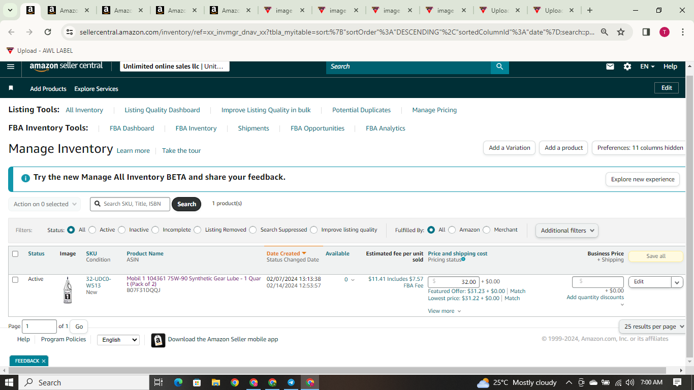
Task: Select the Search Suppressed radio filter
Action: click(x=253, y=230)
